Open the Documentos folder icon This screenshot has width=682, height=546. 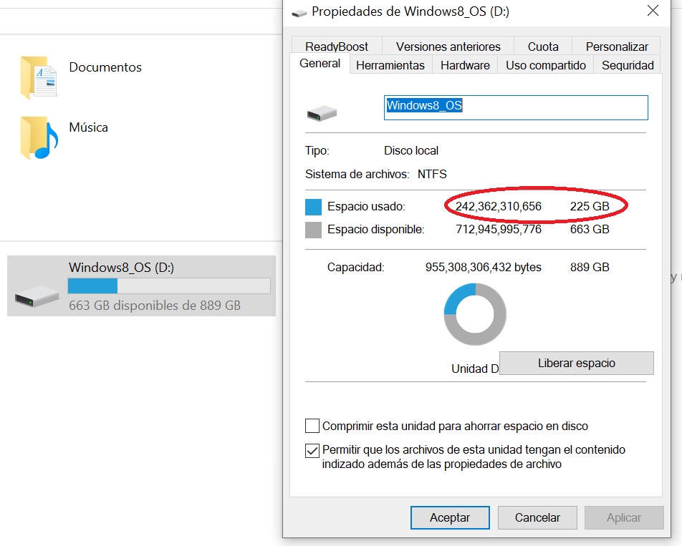(x=38, y=77)
